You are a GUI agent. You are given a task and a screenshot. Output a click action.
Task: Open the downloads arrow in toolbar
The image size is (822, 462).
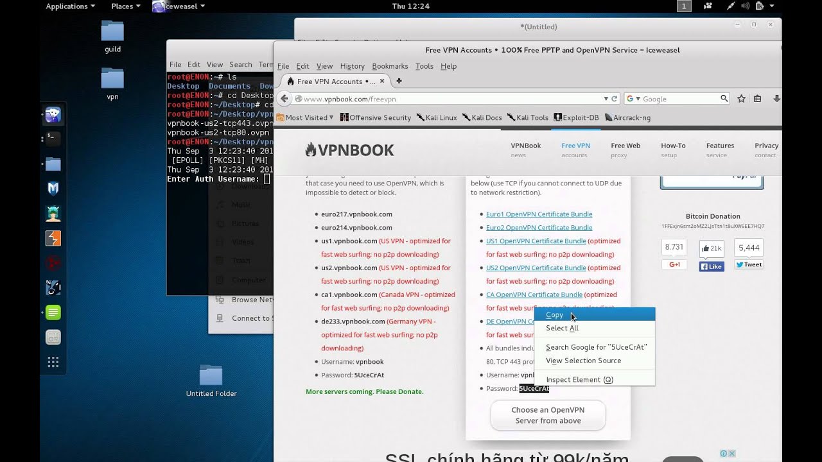[776, 99]
